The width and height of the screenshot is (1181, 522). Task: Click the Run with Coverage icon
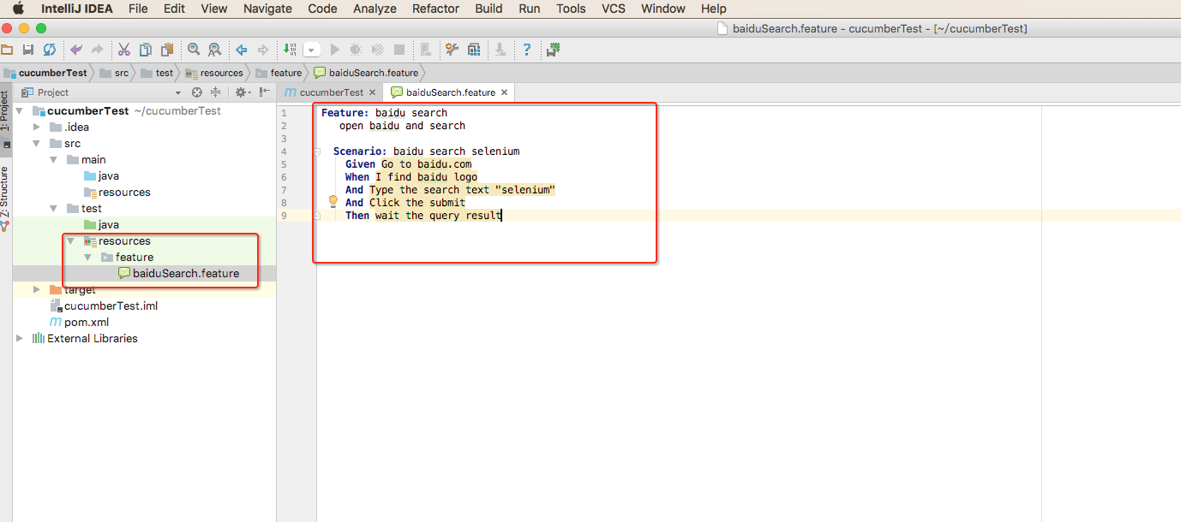click(x=377, y=50)
